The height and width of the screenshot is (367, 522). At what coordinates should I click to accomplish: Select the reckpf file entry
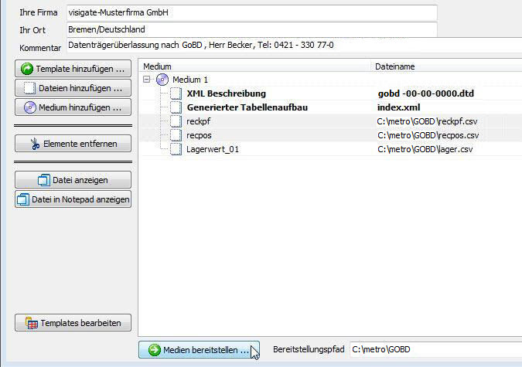click(199, 121)
